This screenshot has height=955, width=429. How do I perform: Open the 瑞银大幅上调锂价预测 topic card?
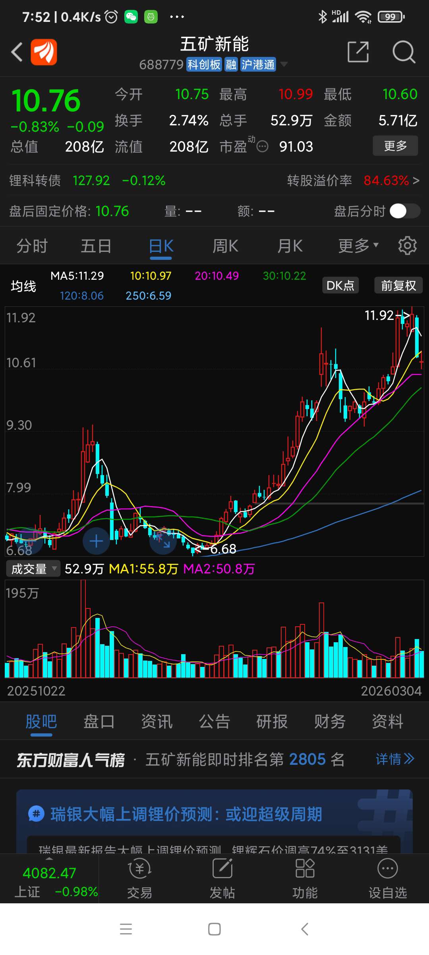click(x=214, y=821)
